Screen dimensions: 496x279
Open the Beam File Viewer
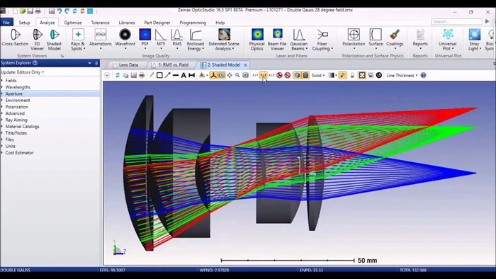tap(277, 39)
